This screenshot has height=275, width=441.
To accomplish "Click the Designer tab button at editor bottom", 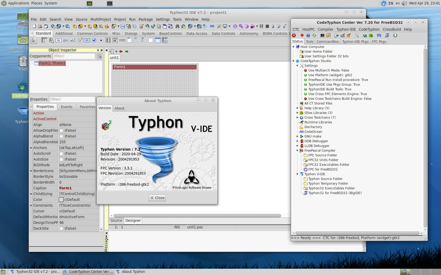I will (x=133, y=221).
